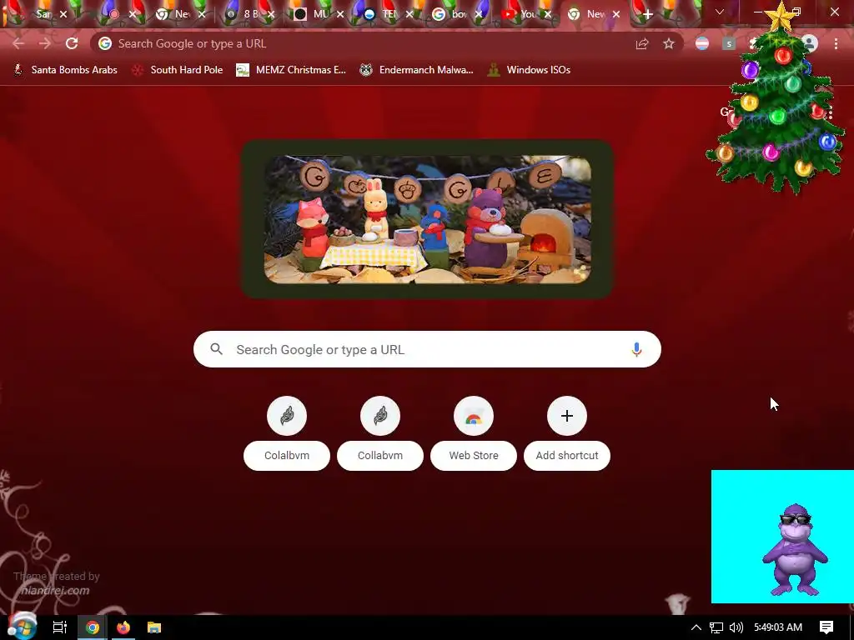Screen dimensions: 854x640
Task: Start a voice search with the microphone
Action: [636, 349]
